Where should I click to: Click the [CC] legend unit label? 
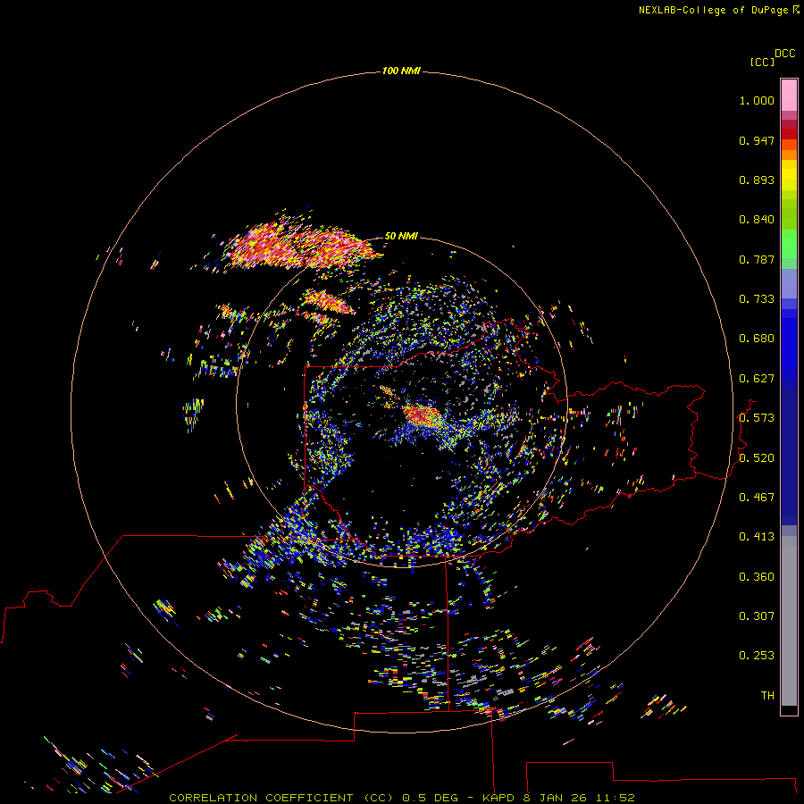762,62
